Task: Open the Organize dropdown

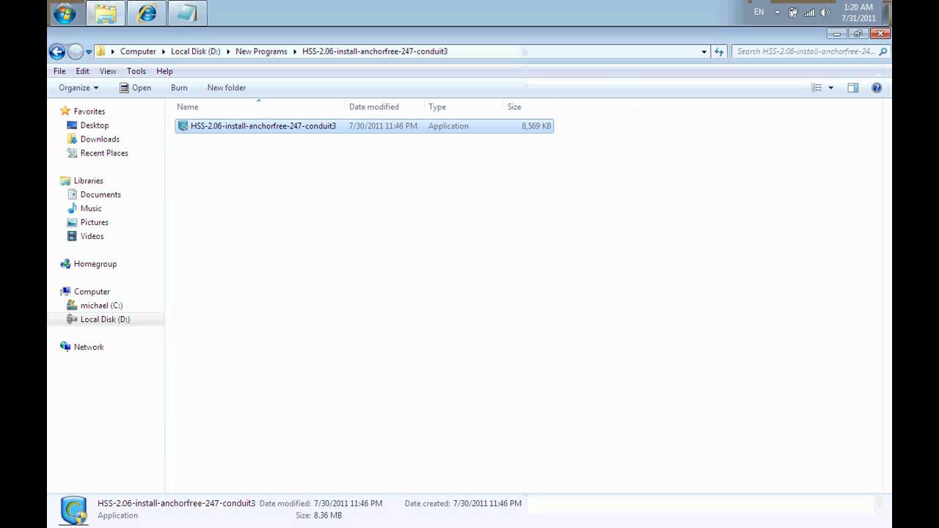Action: point(78,87)
